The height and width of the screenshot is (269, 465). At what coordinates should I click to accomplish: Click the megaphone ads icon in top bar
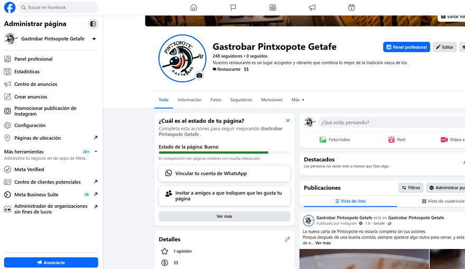312,7
